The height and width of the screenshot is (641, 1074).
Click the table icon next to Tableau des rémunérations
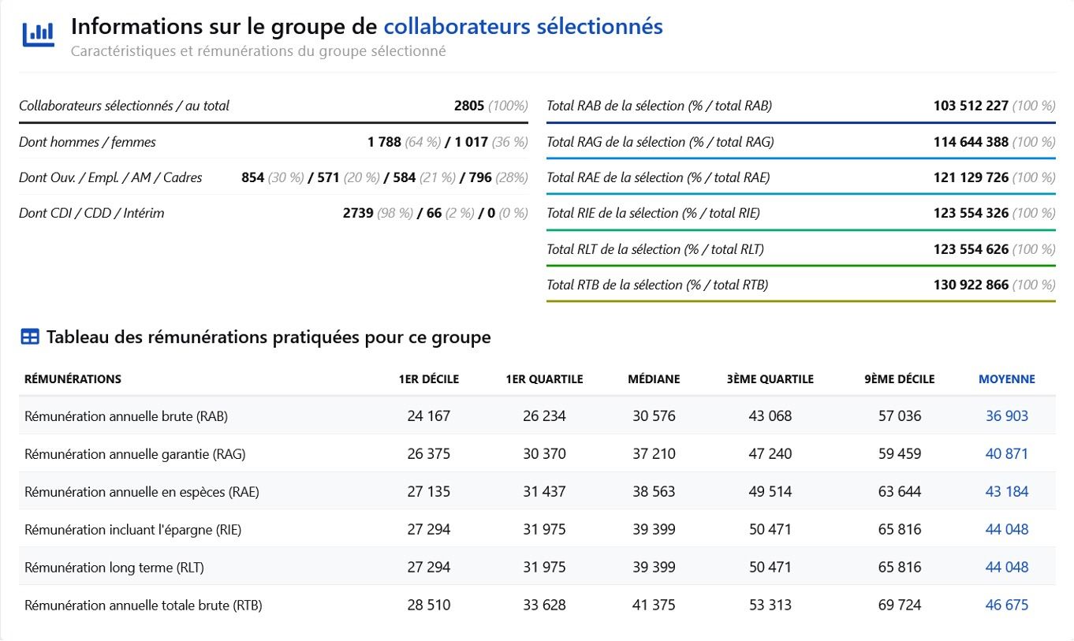(x=29, y=337)
